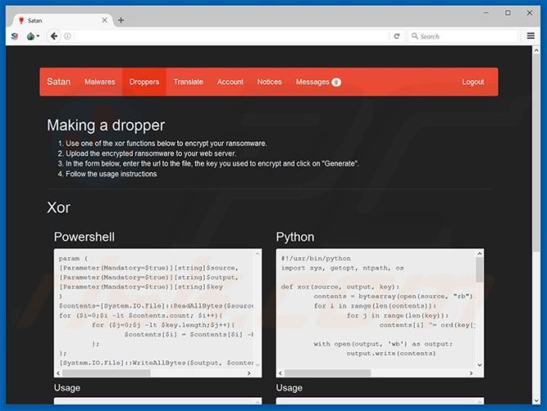This screenshot has width=547, height=411.
Task: Close the Satan browser tab
Action: 104,20
